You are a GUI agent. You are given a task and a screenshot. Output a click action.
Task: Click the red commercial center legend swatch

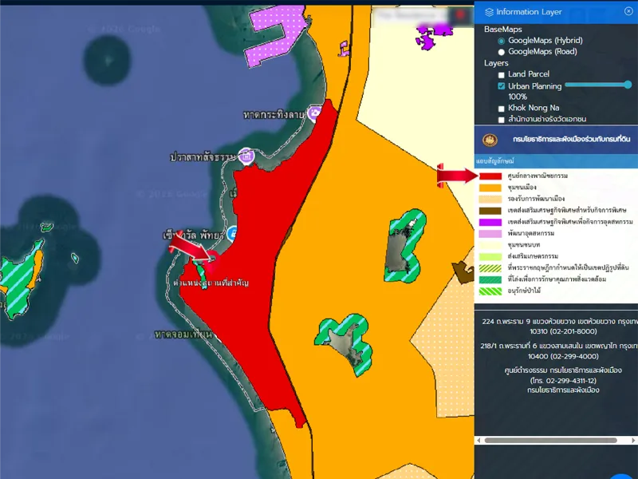[490, 176]
